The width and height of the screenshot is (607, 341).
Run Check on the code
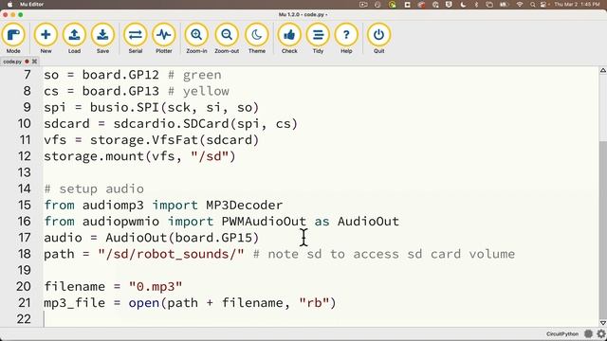[289, 38]
